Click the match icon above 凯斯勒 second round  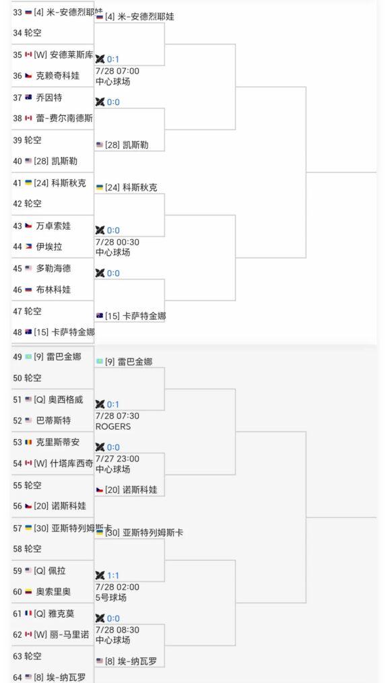pos(100,102)
